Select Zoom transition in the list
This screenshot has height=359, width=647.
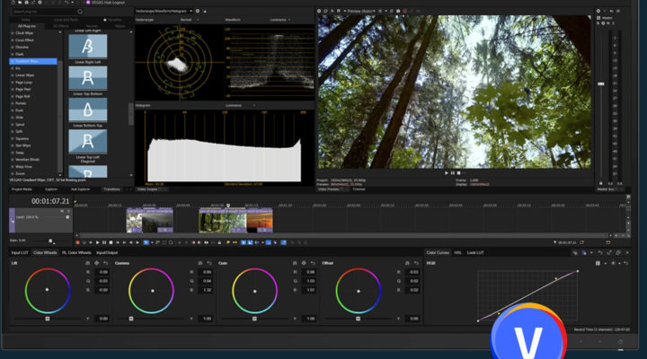tap(20, 173)
